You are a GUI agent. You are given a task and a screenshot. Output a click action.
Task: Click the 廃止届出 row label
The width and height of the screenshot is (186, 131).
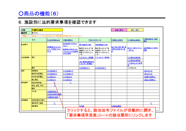[35, 80]
